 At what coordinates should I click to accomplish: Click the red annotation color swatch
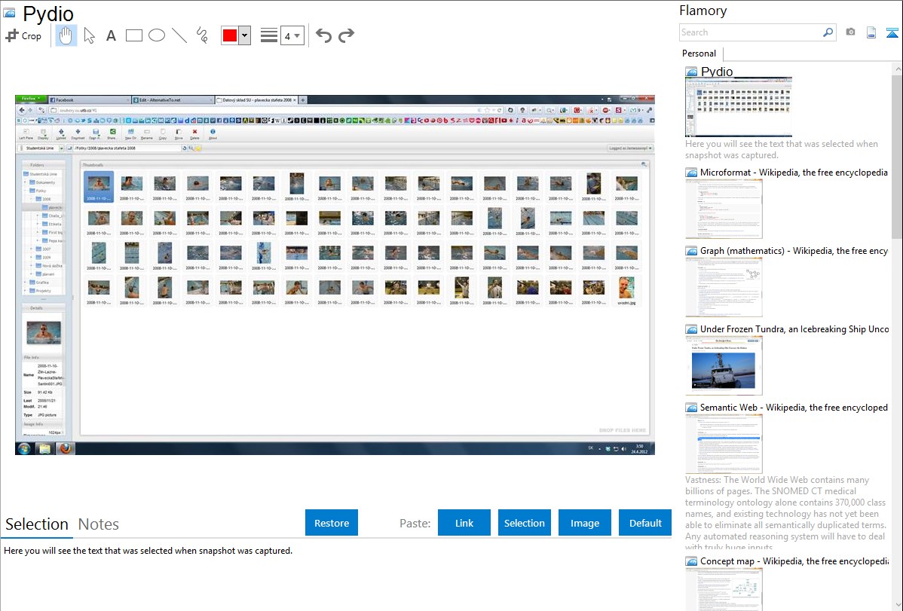(x=230, y=35)
